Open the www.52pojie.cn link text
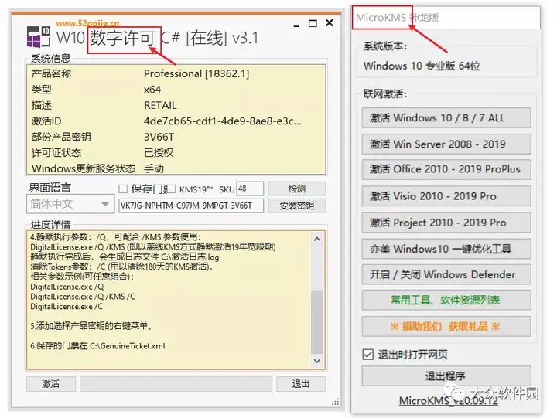 coord(87,23)
